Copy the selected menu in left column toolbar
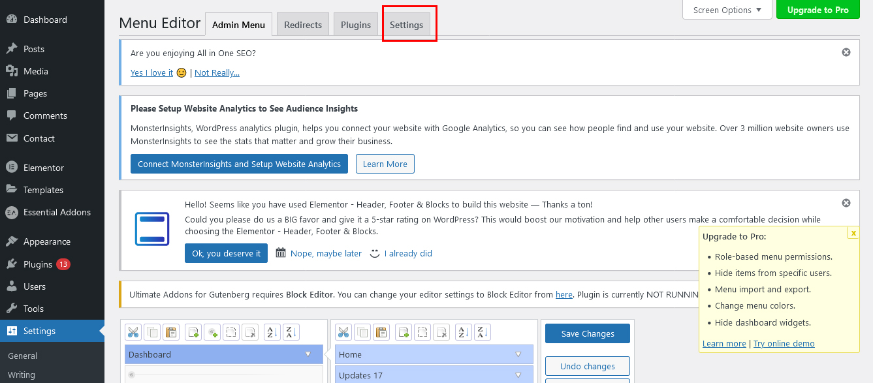The image size is (873, 383). click(x=152, y=332)
